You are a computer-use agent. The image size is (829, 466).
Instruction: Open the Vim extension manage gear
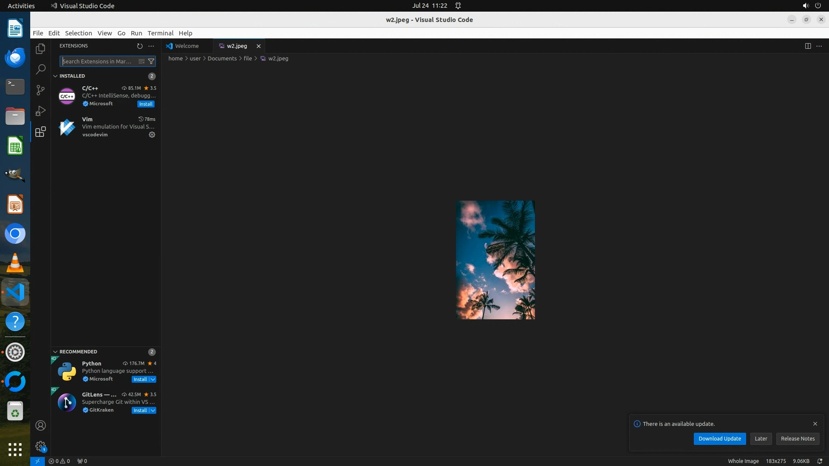tap(152, 135)
